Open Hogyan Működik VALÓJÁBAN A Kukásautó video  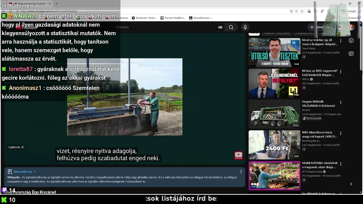[x=318, y=104]
